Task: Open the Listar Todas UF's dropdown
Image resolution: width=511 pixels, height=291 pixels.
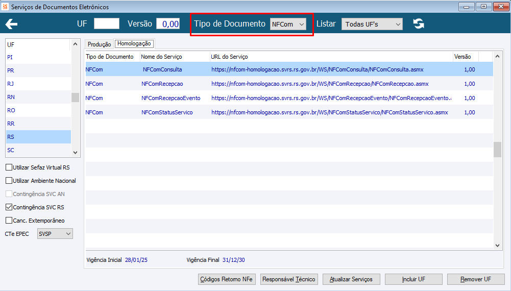Action: click(x=372, y=24)
